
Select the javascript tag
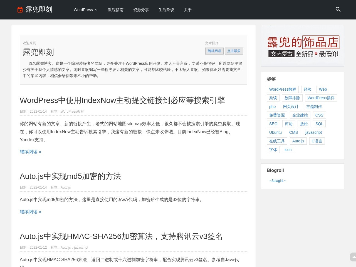(313, 132)
